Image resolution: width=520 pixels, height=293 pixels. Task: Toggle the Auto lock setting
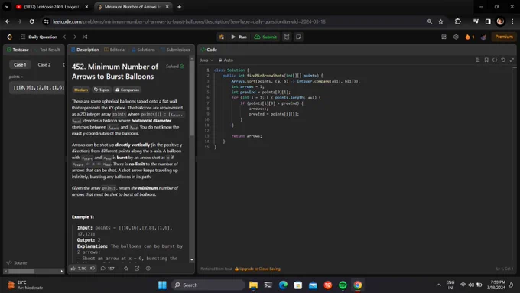click(x=226, y=60)
